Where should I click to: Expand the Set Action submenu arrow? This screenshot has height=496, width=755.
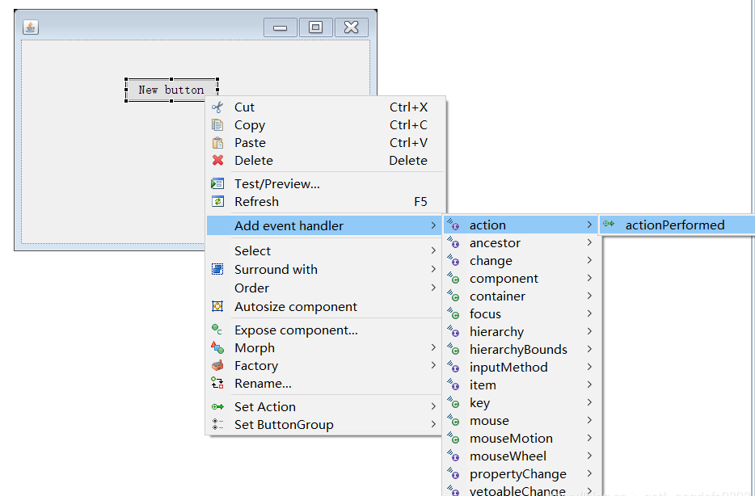pyautogui.click(x=433, y=406)
